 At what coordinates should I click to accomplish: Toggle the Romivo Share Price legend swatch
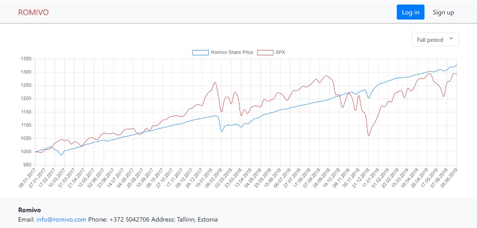point(200,52)
